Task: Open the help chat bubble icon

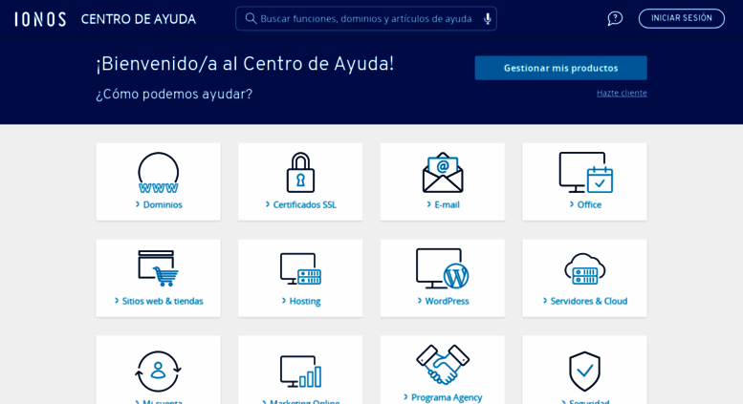Action: (x=615, y=18)
